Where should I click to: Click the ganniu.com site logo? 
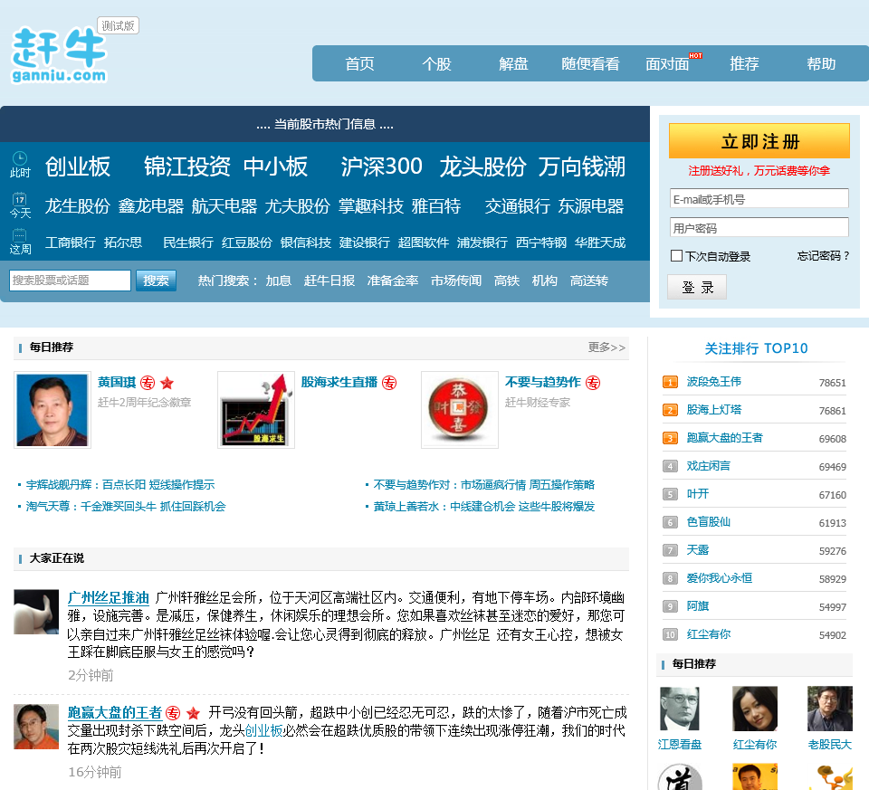pos(59,55)
